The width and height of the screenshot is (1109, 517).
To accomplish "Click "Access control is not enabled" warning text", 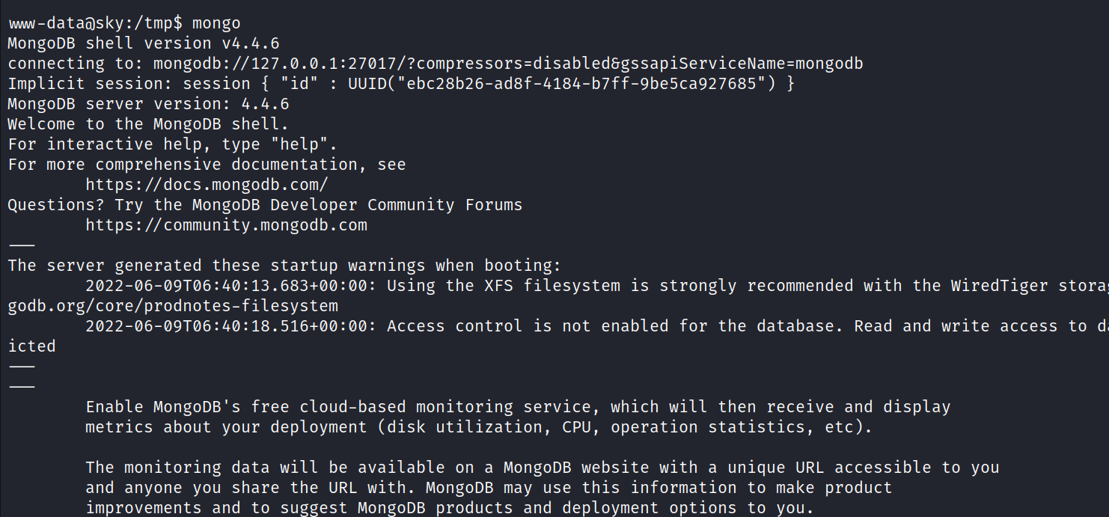I will (524, 326).
